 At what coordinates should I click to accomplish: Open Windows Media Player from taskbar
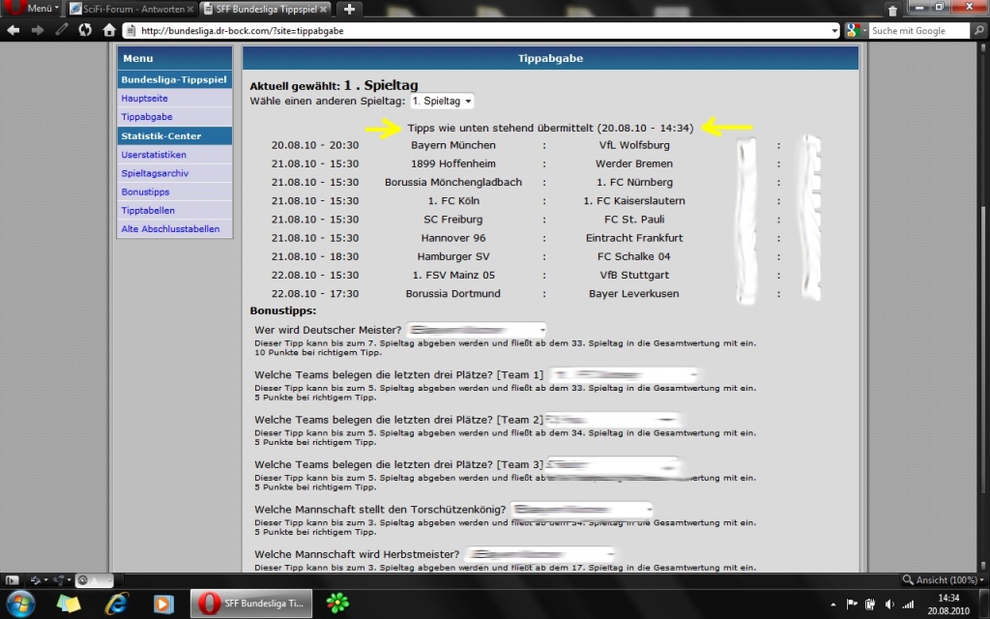[x=163, y=604]
